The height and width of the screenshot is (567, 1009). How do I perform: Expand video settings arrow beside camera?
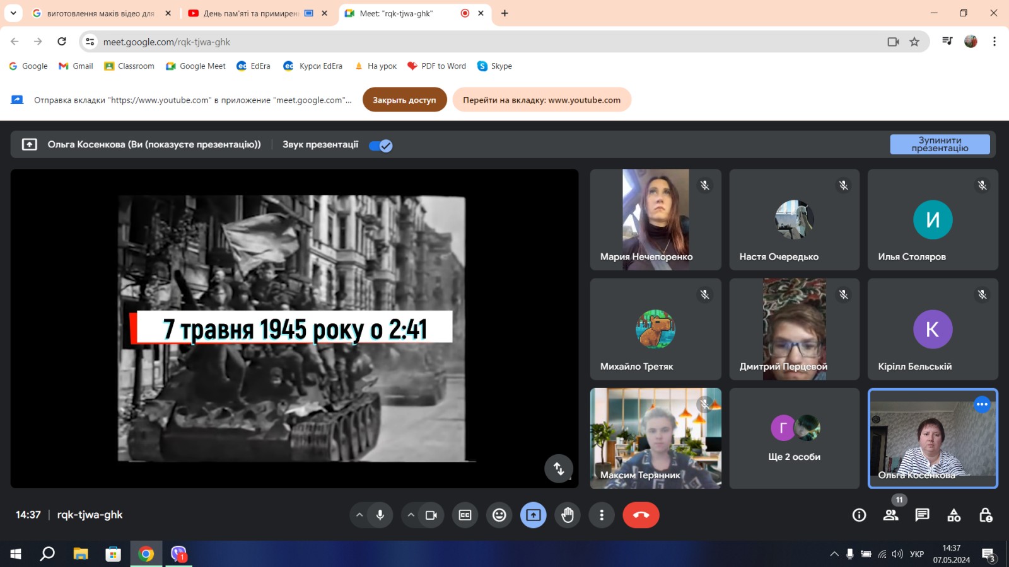click(x=411, y=515)
